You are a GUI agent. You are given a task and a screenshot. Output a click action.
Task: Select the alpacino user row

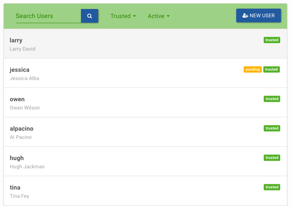tap(145, 132)
